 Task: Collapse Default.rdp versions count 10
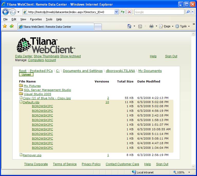click(x=107, y=102)
